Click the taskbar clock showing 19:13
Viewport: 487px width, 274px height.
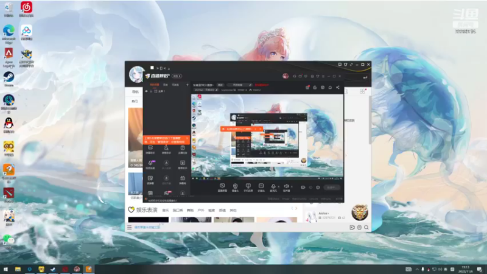(465, 269)
